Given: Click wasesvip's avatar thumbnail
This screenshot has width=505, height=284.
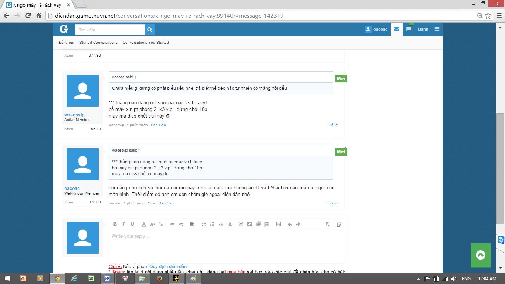Looking at the screenshot, I should 82,91.
